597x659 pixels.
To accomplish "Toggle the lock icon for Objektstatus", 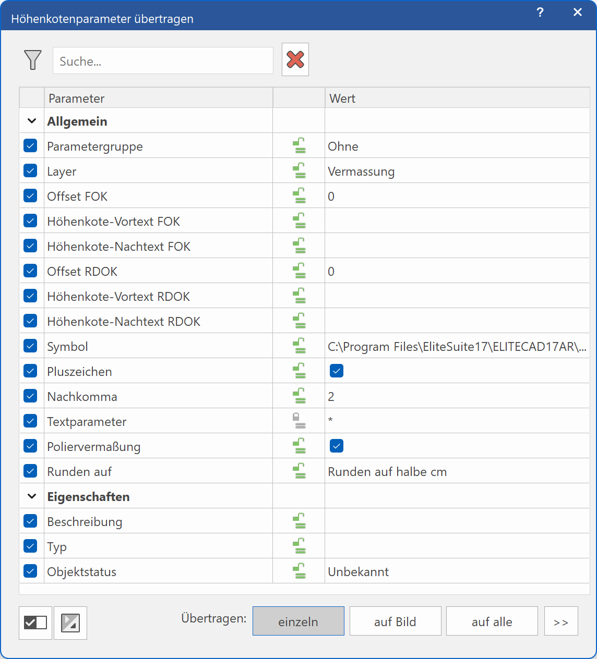I will click(299, 571).
